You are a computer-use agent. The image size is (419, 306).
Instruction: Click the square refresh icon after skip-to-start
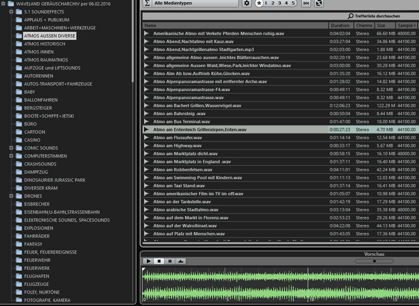coord(319,3)
